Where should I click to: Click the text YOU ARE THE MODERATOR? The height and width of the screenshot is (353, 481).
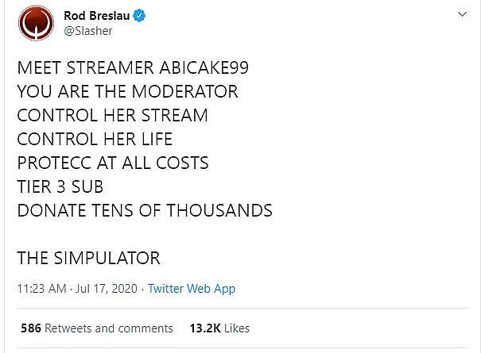[127, 91]
